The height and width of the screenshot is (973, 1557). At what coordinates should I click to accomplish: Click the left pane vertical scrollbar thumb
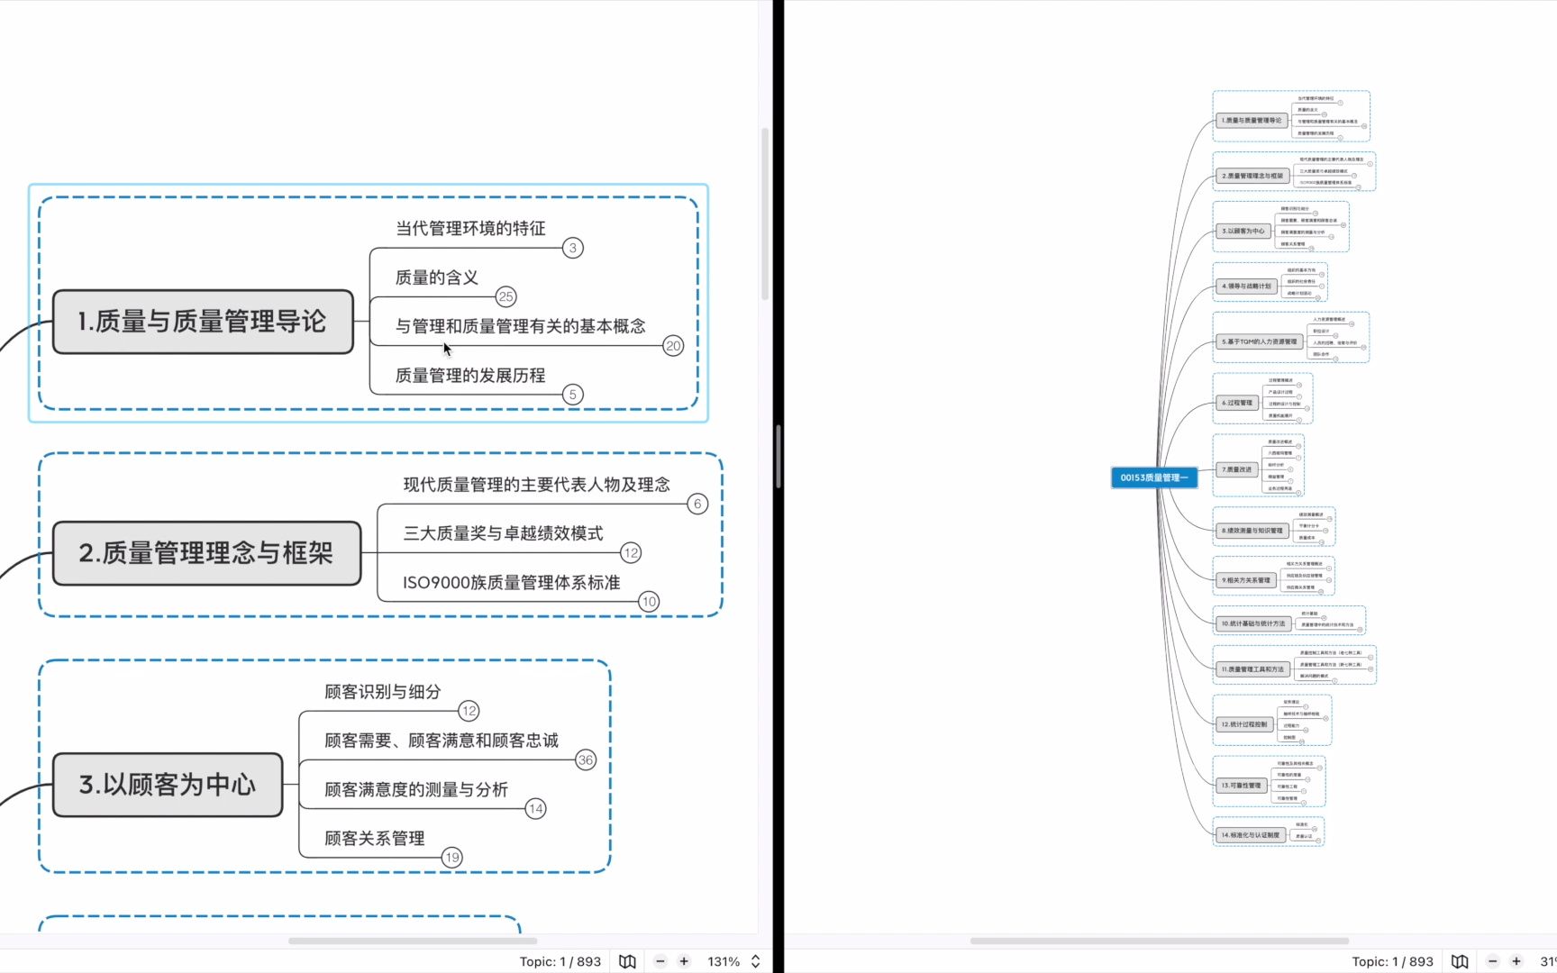(x=765, y=214)
